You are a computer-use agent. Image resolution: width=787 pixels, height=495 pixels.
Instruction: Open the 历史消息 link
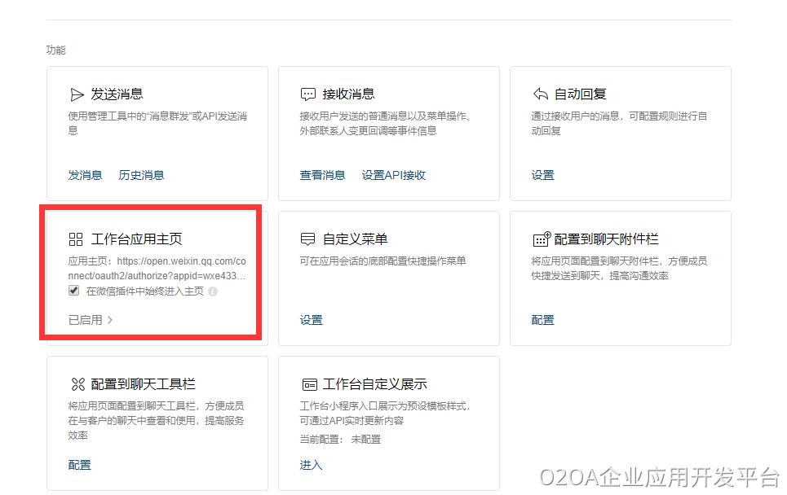[x=141, y=175]
